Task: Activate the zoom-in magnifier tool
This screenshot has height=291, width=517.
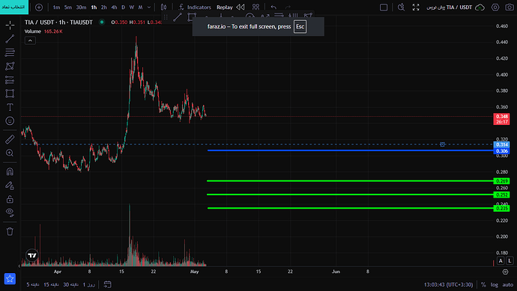Action: [10, 153]
